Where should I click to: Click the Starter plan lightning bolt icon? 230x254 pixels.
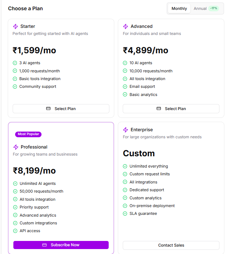coord(15,26)
